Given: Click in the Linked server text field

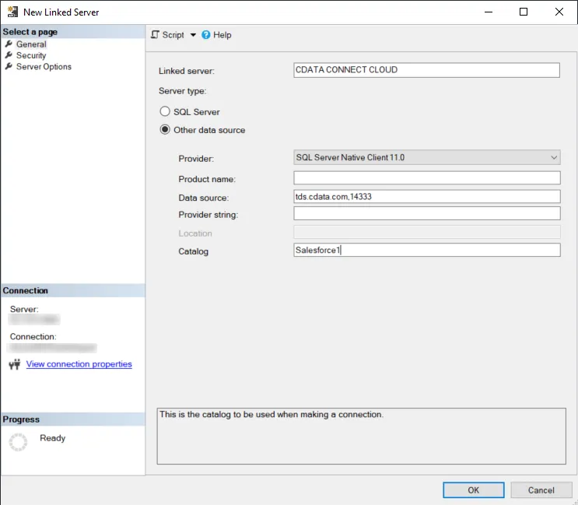Looking at the screenshot, I should tap(426, 70).
